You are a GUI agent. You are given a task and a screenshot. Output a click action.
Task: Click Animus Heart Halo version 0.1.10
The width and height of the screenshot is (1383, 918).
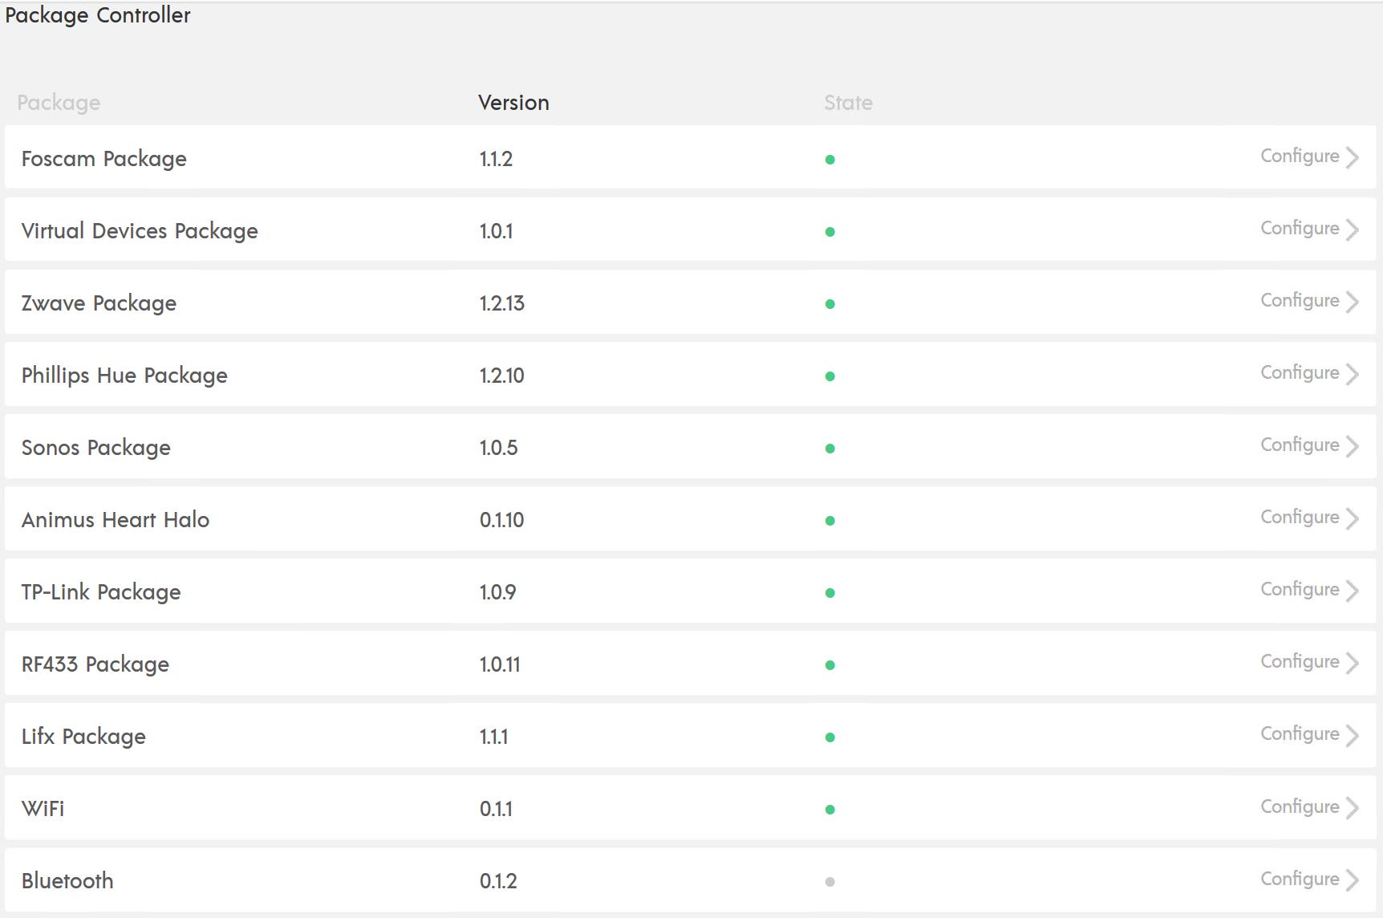click(501, 520)
